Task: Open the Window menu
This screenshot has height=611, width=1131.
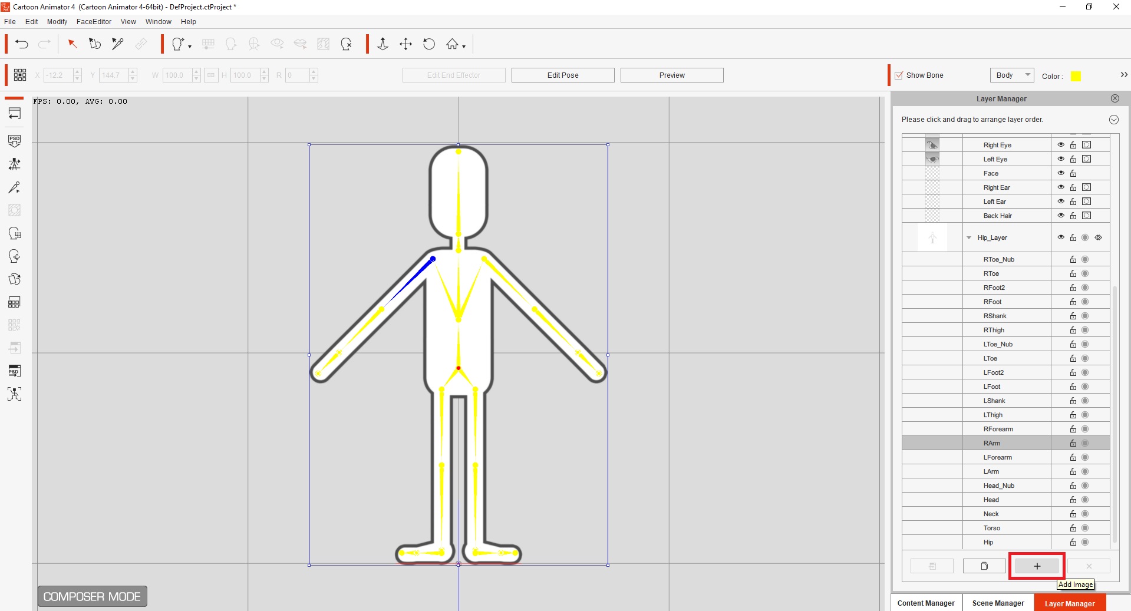Action: (x=159, y=22)
